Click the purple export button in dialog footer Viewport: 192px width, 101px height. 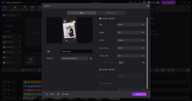click(x=139, y=94)
